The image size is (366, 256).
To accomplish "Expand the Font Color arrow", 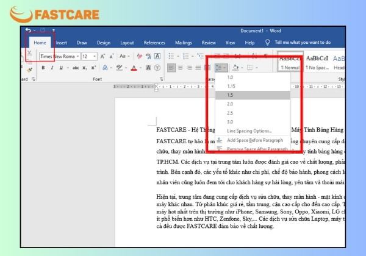I will point(140,68).
